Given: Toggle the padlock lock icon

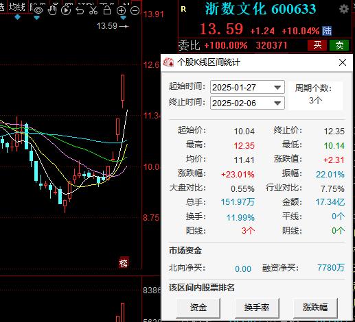Looking at the screenshot, I should (x=107, y=10).
